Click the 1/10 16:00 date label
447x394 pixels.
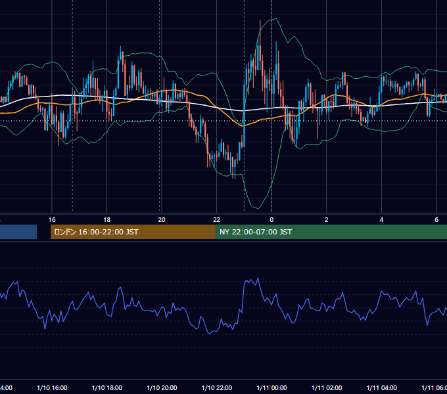tap(52, 387)
